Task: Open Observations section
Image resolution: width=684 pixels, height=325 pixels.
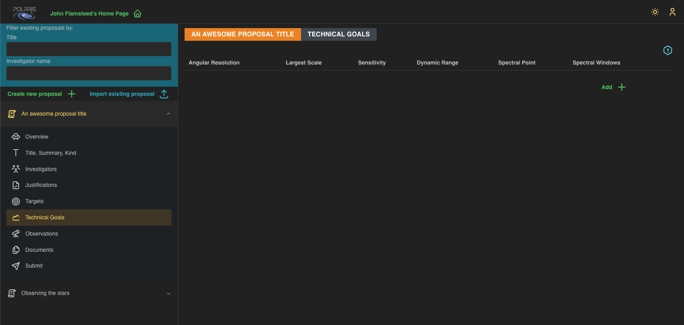Action: click(89, 234)
